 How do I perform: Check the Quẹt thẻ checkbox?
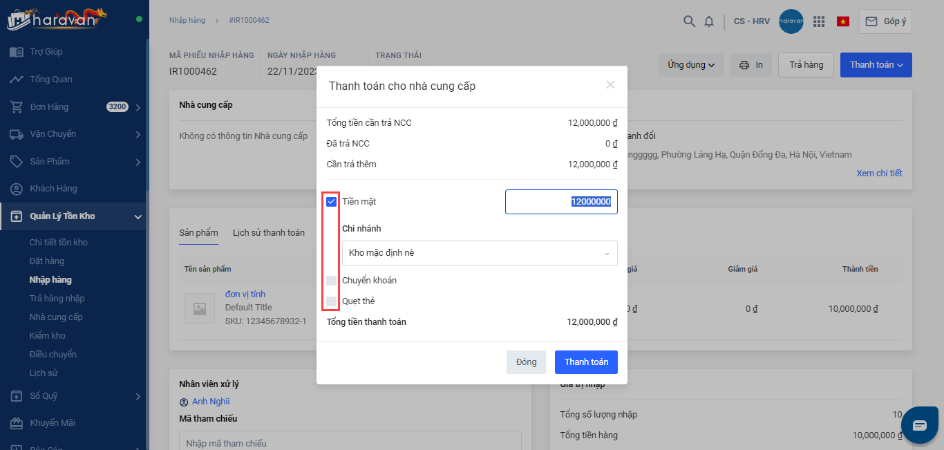pyautogui.click(x=332, y=301)
